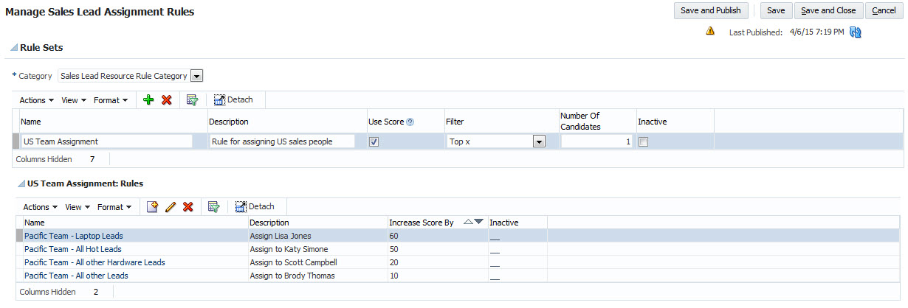The image size is (908, 308).
Task: Click the Save and Publish button
Action: 711,10
